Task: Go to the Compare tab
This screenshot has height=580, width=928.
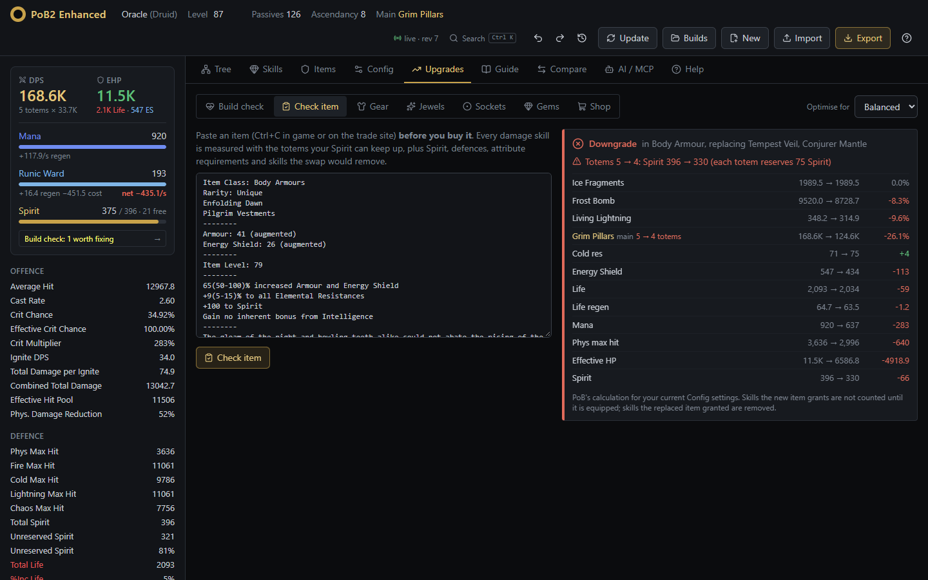Action: [562, 69]
